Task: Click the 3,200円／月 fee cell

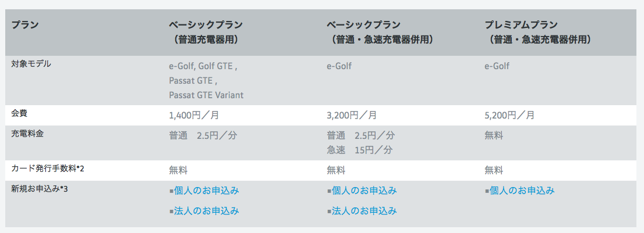Action: point(352,116)
